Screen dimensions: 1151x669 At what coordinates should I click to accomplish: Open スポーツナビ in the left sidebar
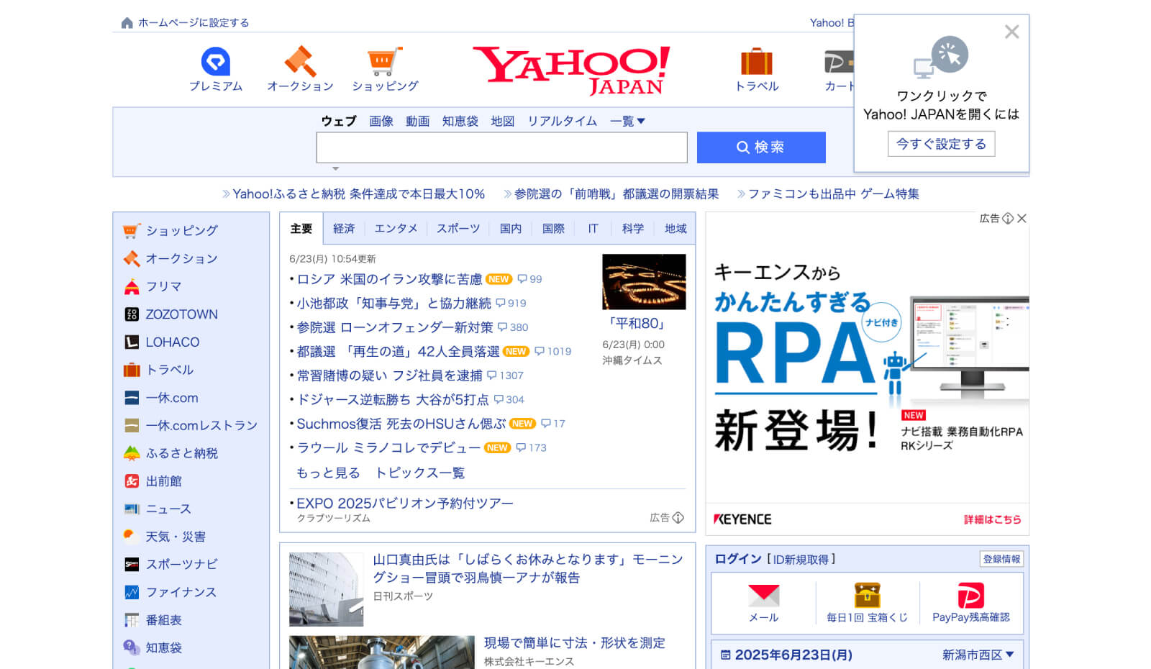click(181, 565)
